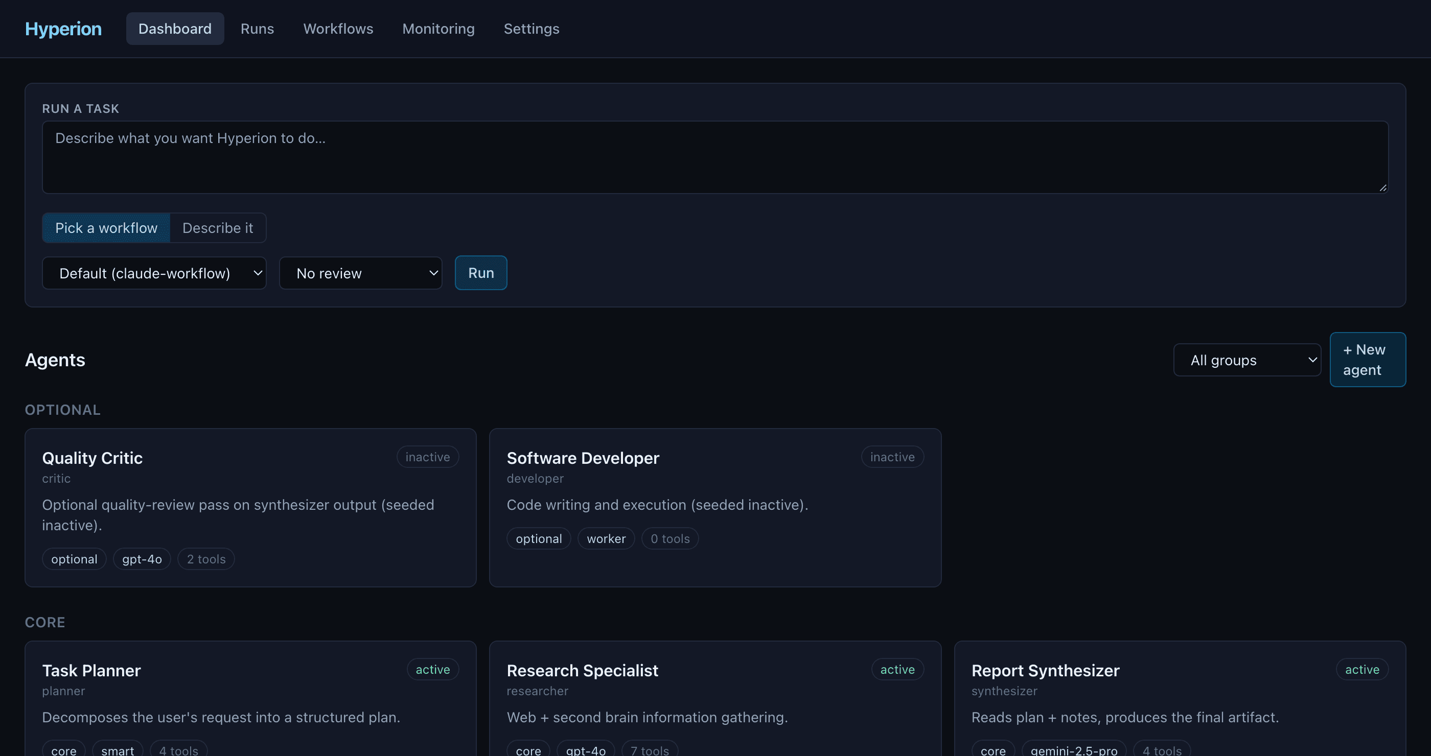Click the optional tag on Software Developer
The width and height of the screenshot is (1431, 756).
[539, 538]
